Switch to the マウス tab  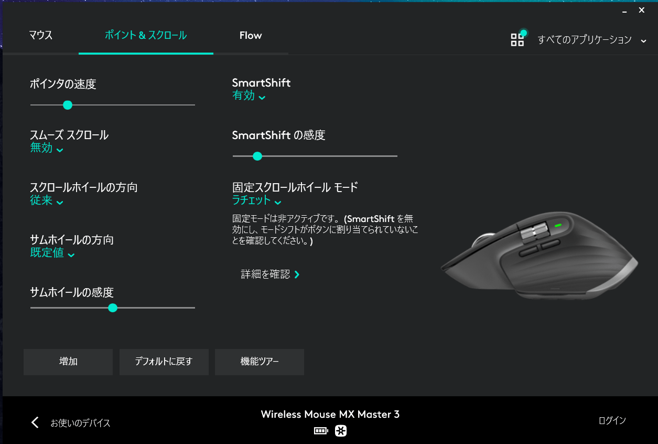[41, 36]
